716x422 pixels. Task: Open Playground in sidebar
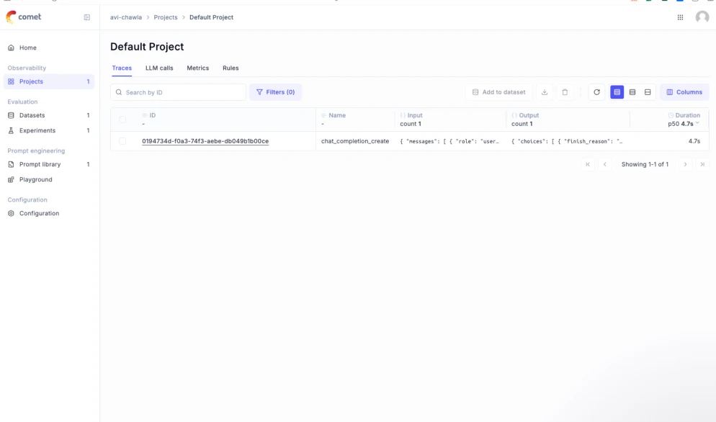pos(49,179)
